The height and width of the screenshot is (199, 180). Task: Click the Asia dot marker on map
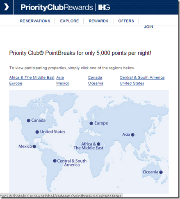132,135
